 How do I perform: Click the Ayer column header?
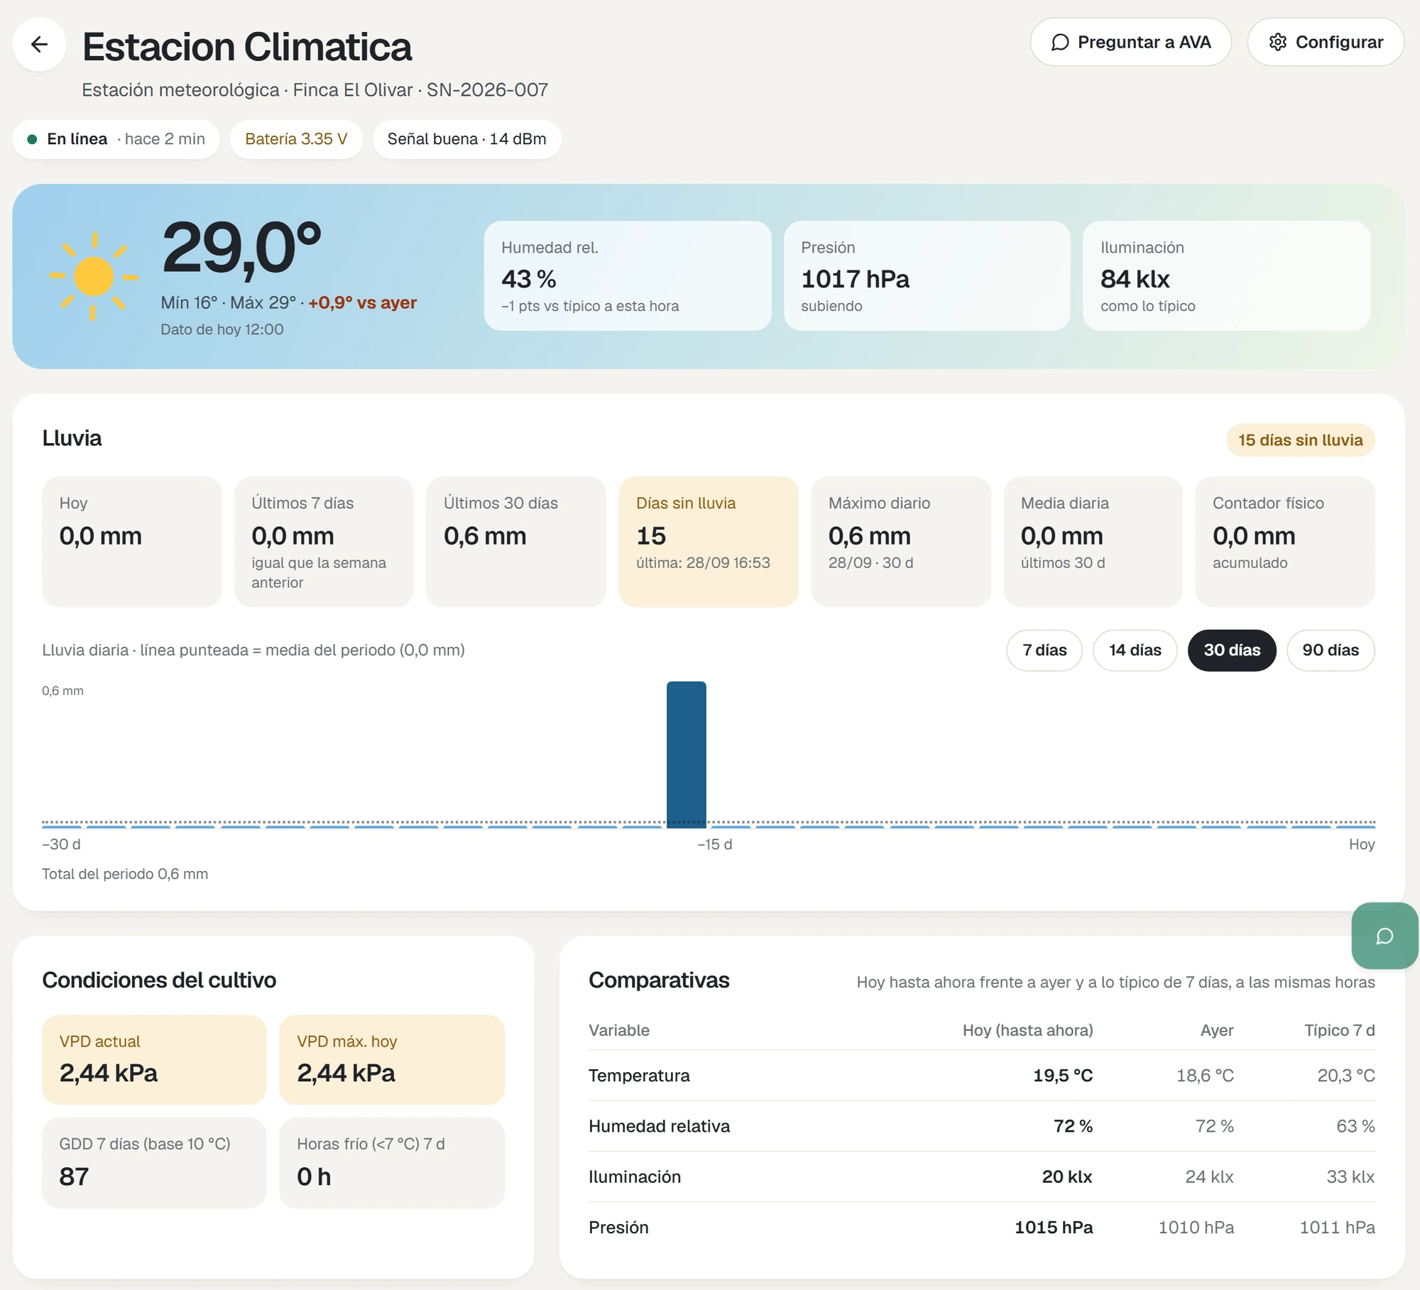pos(1217,1030)
